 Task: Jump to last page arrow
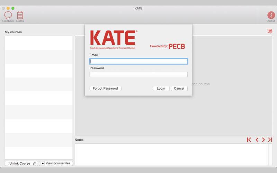(x=270, y=140)
